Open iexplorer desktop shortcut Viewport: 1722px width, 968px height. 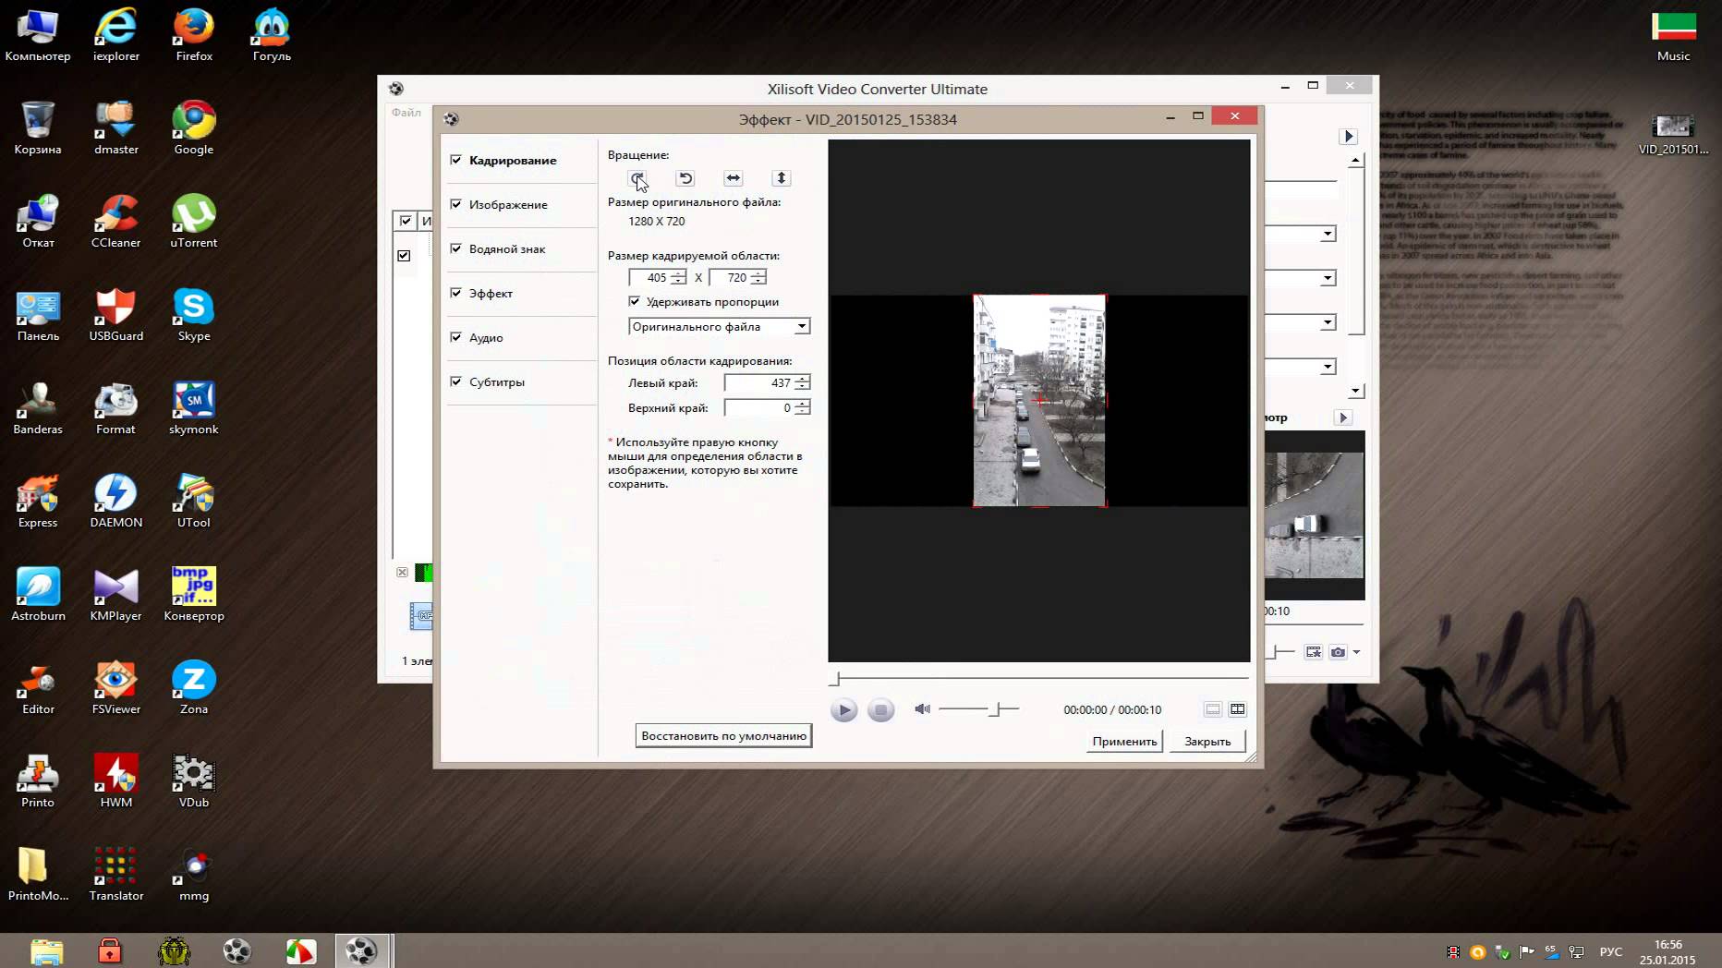tap(116, 35)
